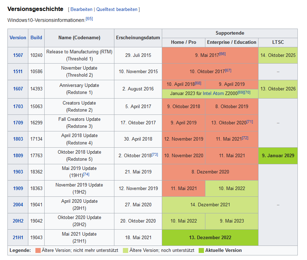Click release date 27. Mai 2020
The width and height of the screenshot is (307, 260).
pyautogui.click(x=138, y=205)
